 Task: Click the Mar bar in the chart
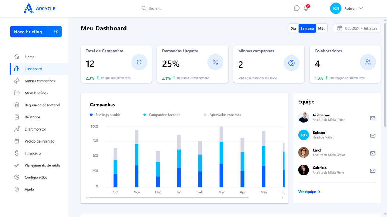pyautogui.click(x=221, y=157)
